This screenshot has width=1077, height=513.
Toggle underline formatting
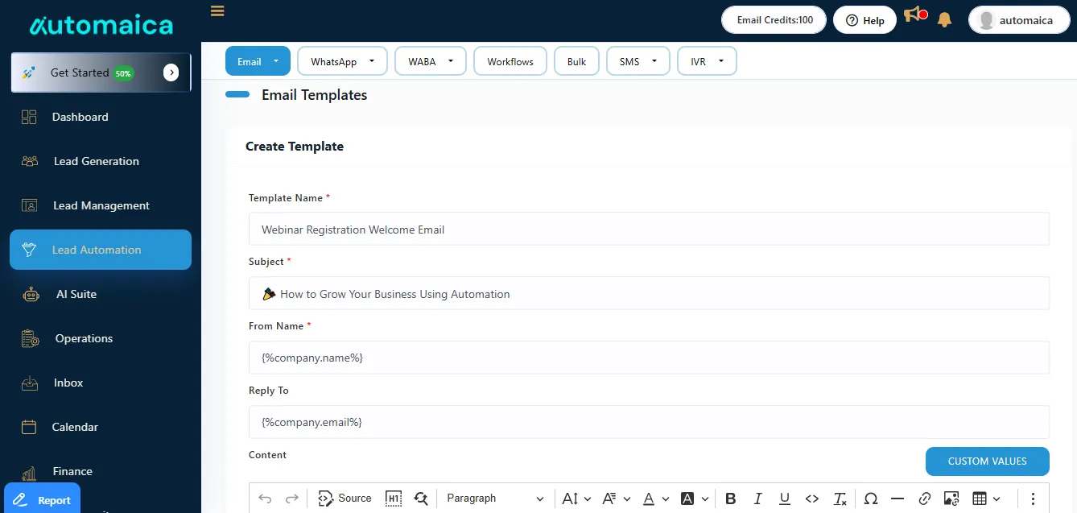(x=785, y=499)
